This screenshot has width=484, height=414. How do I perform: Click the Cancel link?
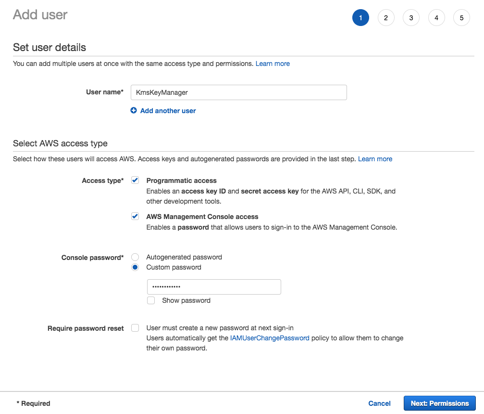tap(379, 403)
